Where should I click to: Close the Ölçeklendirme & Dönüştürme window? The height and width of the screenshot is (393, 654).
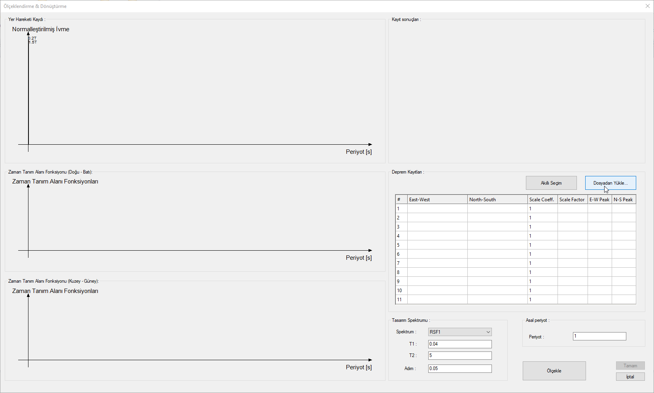[x=647, y=6]
